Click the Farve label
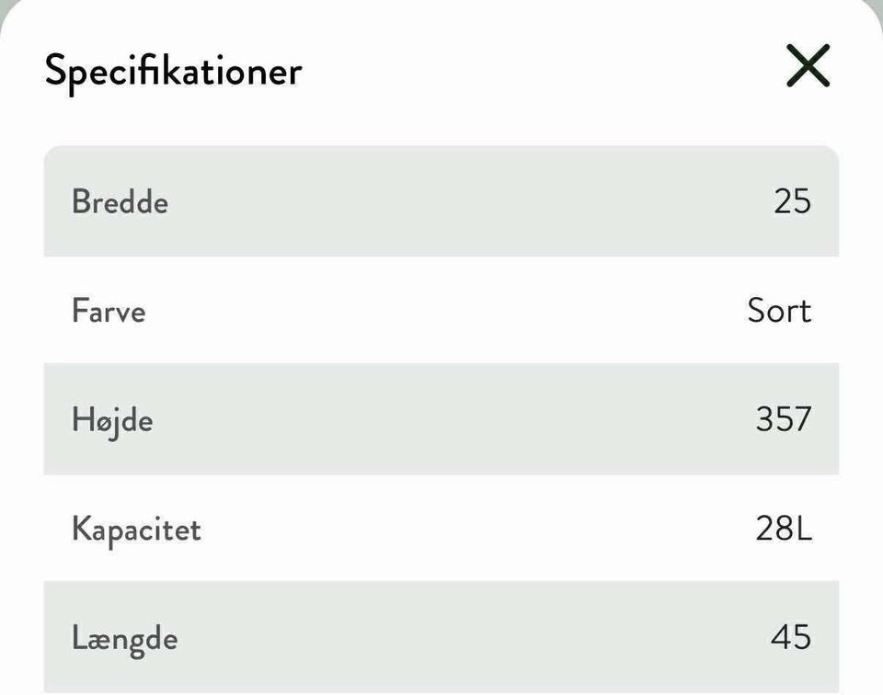 (x=109, y=311)
